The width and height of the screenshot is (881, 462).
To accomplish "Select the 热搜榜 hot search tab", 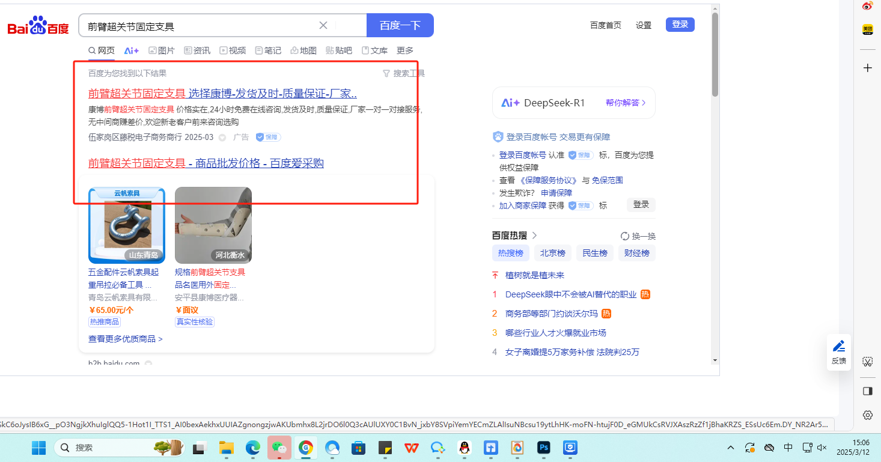I will [511, 253].
